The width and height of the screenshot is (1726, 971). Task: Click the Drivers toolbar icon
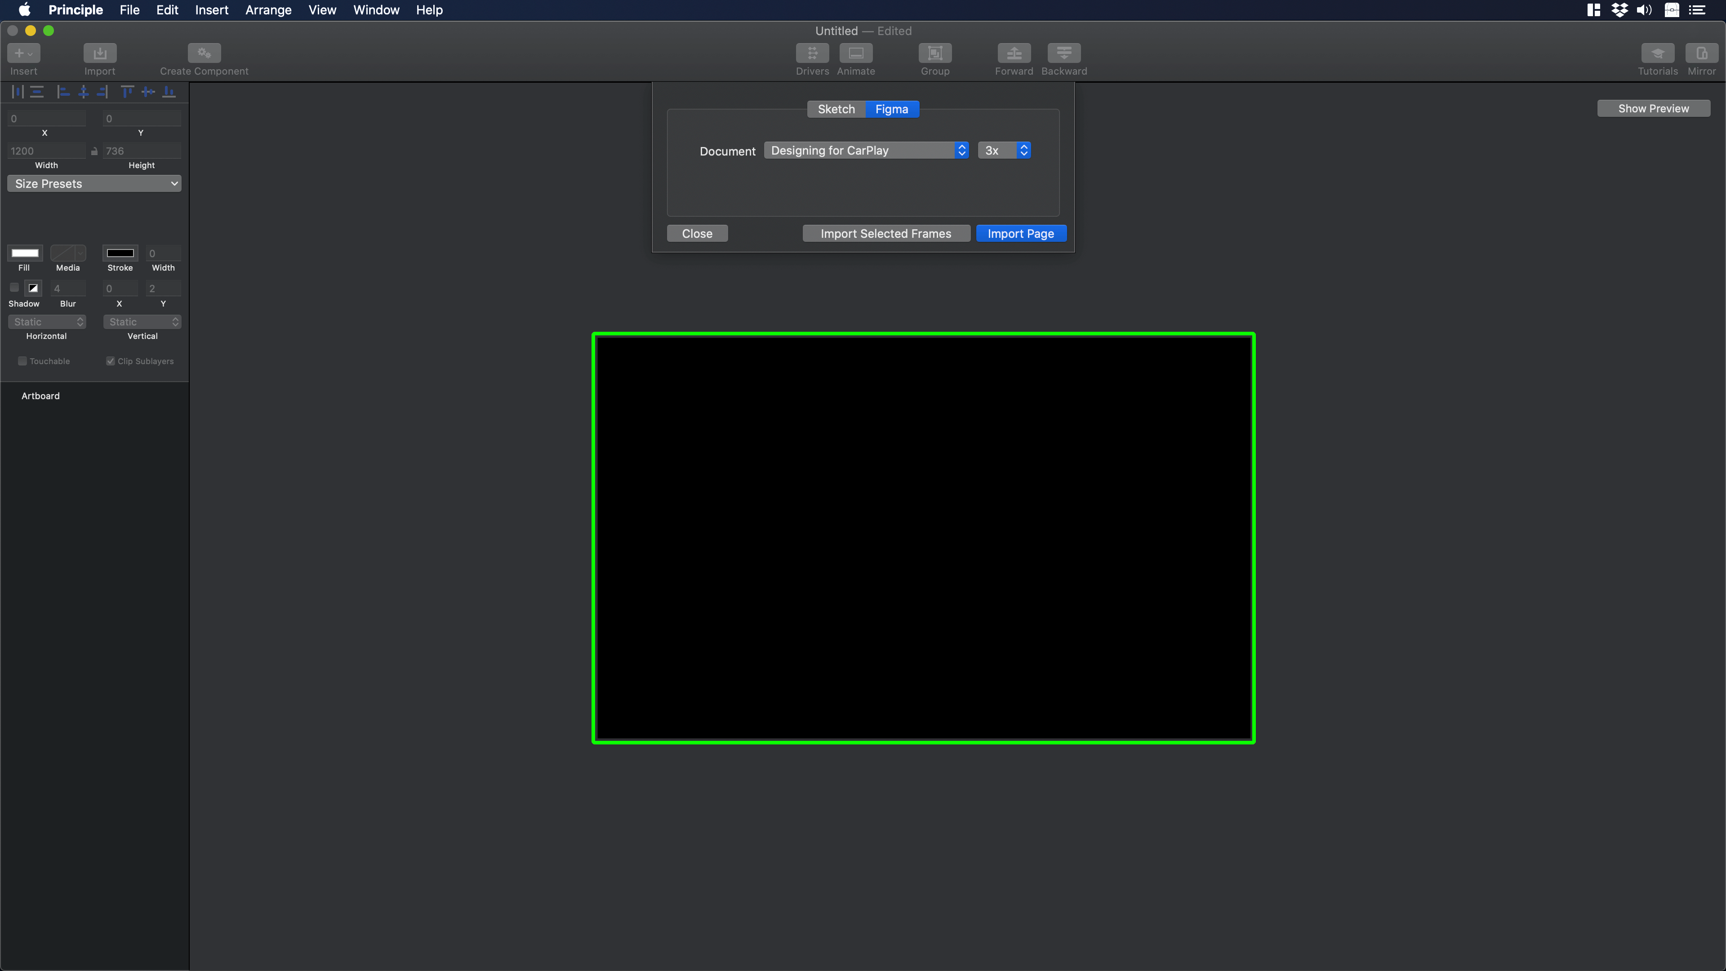pos(812,53)
